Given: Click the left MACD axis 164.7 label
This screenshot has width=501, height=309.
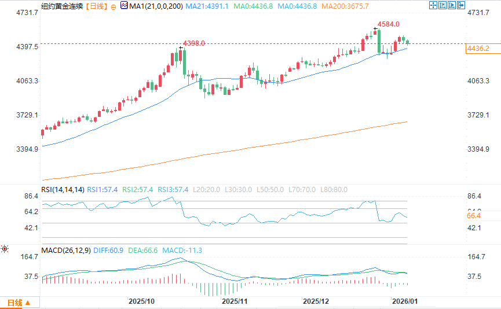Looking at the screenshot, I should click(x=30, y=257).
